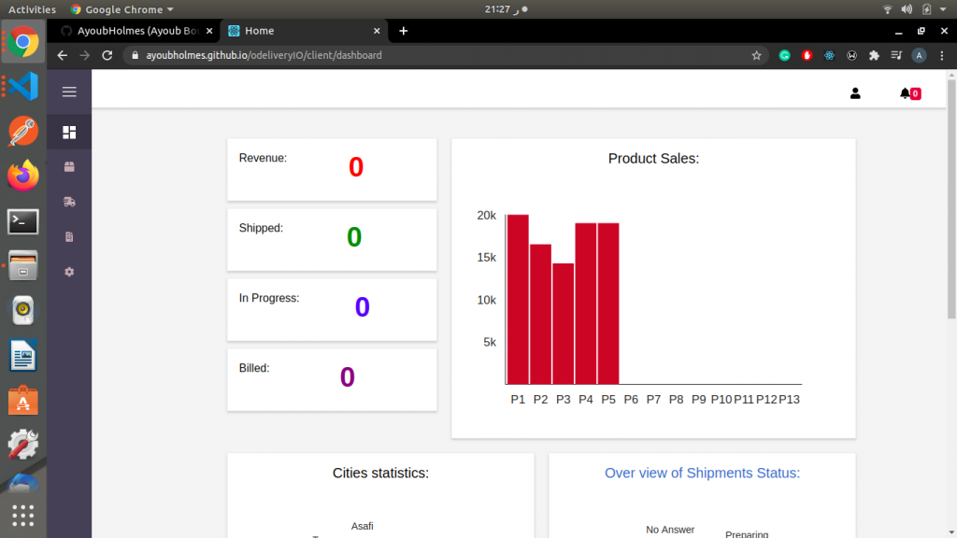Open the products box icon in sidebar
The image size is (957, 538).
[69, 166]
